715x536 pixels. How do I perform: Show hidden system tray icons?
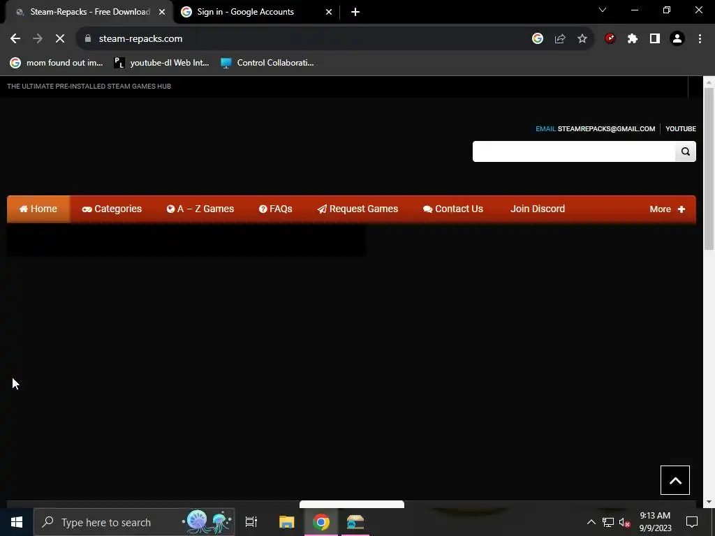click(591, 522)
